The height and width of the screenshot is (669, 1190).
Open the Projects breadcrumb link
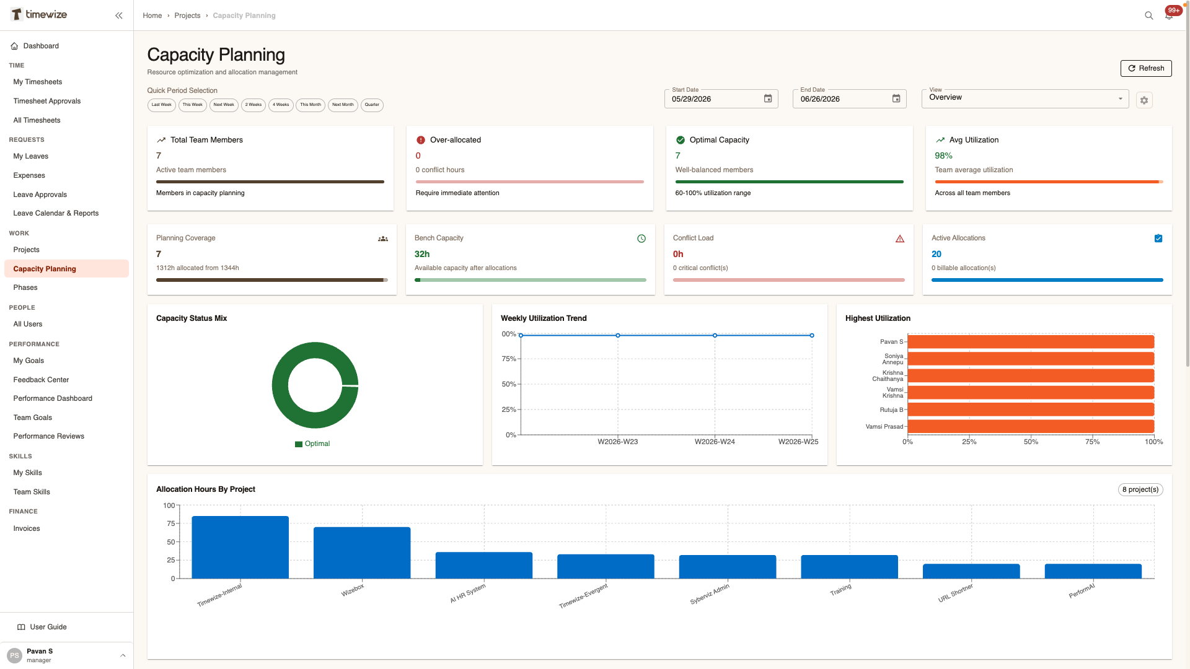[x=187, y=15]
